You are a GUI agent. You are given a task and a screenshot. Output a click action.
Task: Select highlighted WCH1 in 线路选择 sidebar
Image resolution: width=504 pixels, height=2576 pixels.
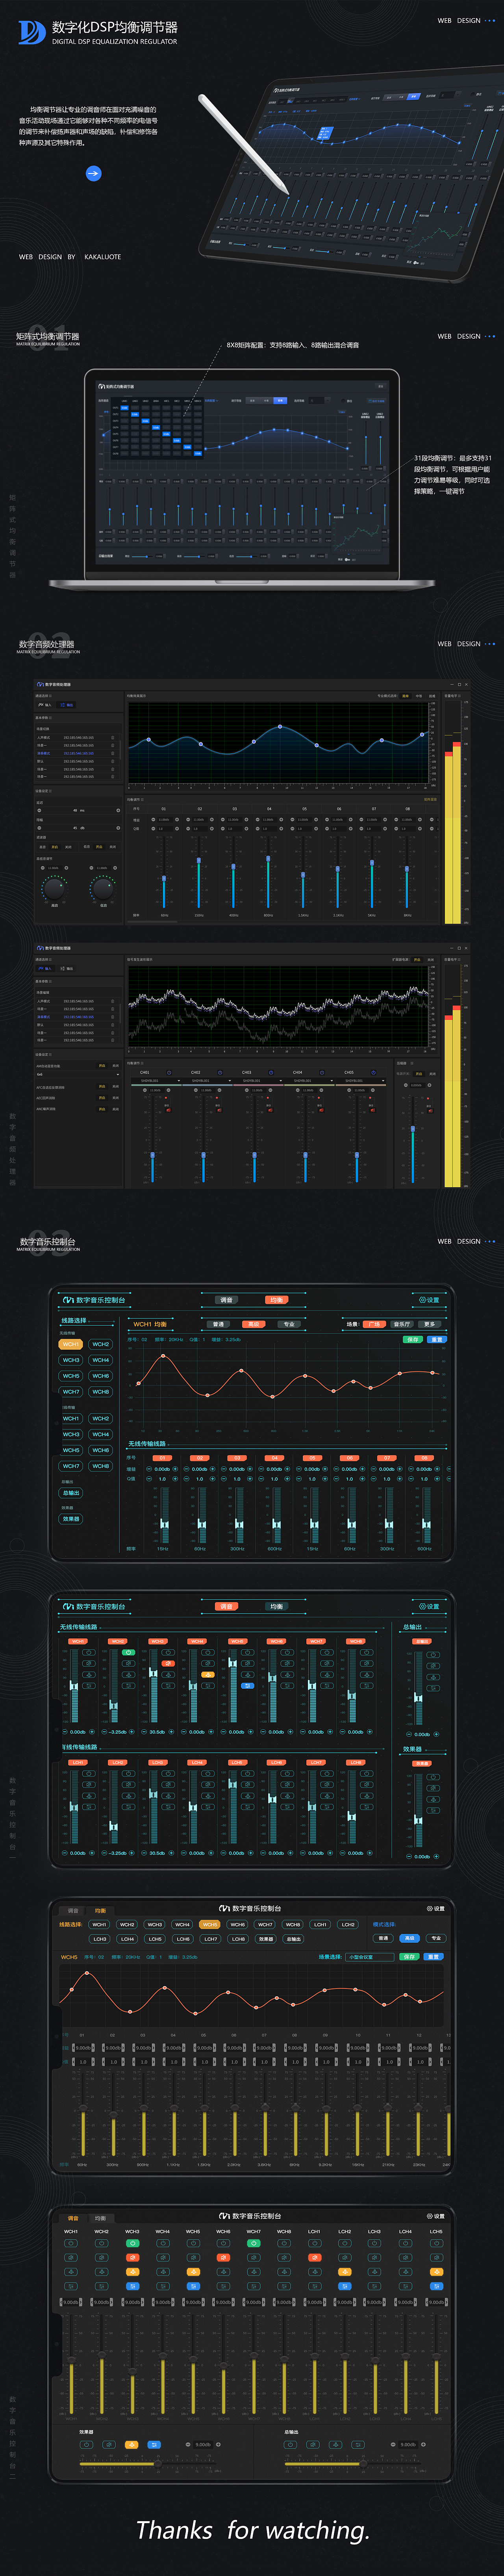point(72,1344)
